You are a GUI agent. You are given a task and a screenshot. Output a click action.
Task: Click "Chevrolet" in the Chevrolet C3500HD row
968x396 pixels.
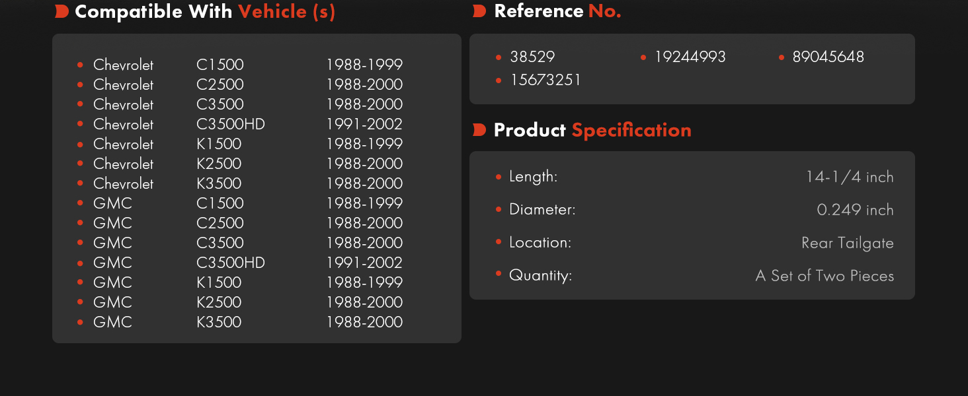[123, 124]
